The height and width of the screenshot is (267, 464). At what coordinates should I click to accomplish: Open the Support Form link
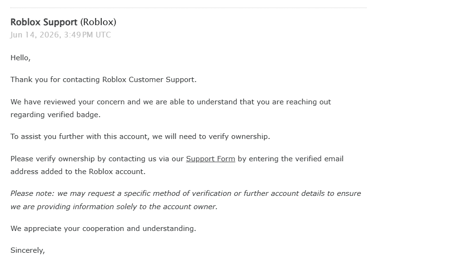[x=210, y=159]
